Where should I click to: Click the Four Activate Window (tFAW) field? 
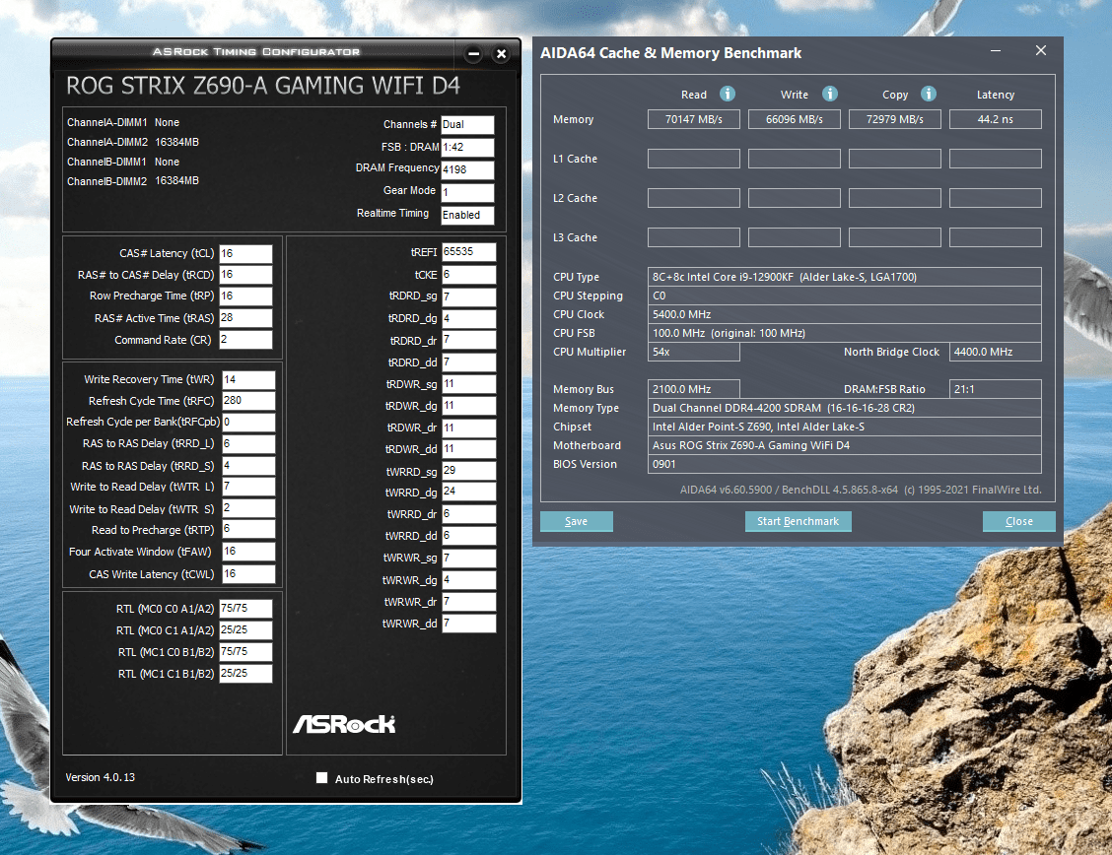(x=248, y=551)
